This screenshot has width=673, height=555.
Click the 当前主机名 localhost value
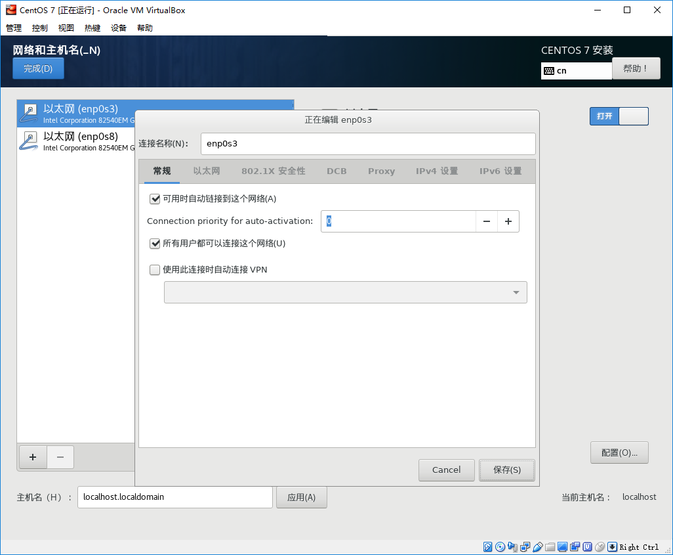tap(639, 497)
